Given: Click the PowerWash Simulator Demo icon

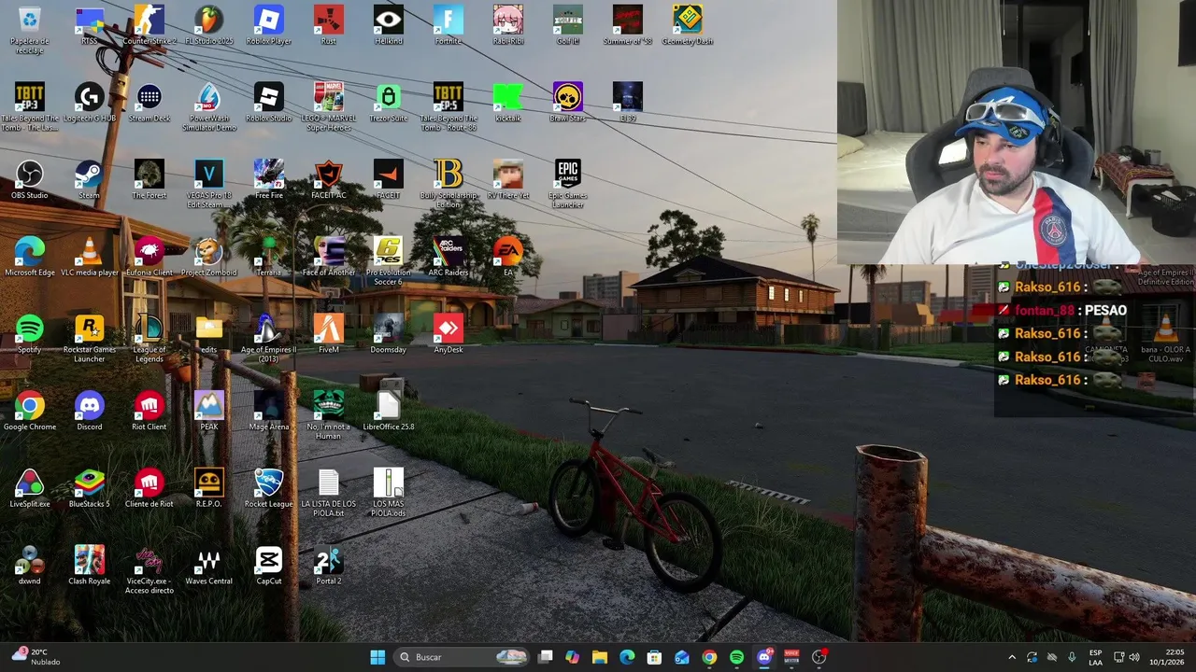Looking at the screenshot, I should coord(208,107).
